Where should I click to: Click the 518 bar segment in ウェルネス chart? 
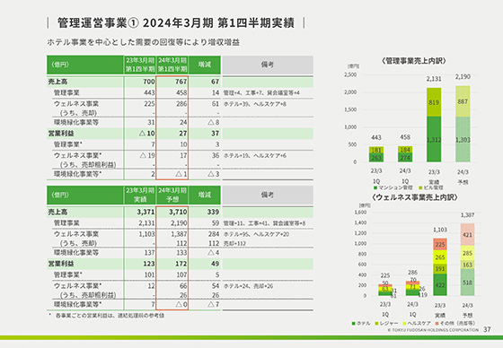point(467,283)
